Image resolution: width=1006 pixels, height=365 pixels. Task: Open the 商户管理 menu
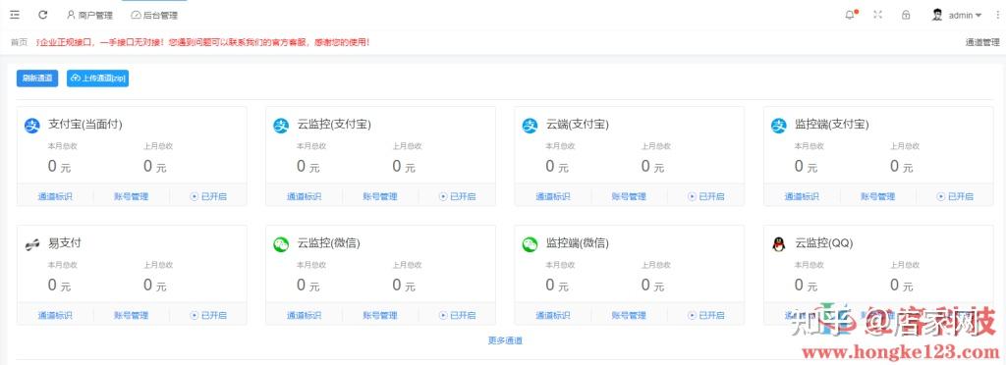tap(89, 15)
